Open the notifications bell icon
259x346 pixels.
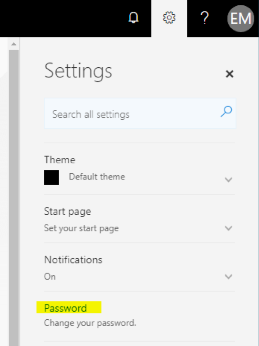click(x=134, y=18)
